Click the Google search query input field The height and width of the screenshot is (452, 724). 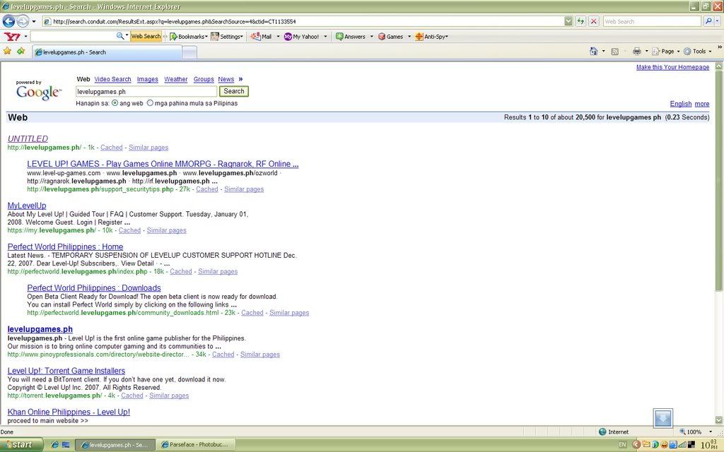point(146,91)
